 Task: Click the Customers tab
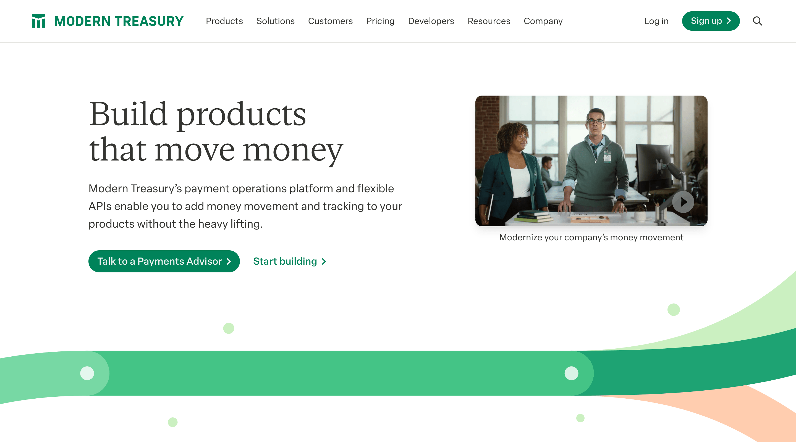tap(330, 21)
